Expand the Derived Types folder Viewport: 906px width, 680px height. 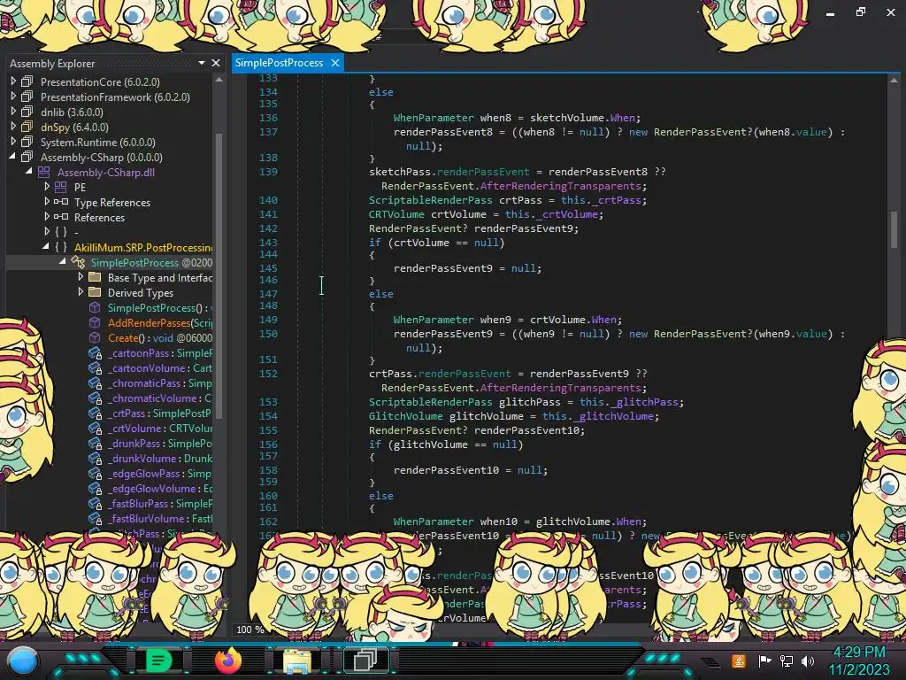[81, 291]
